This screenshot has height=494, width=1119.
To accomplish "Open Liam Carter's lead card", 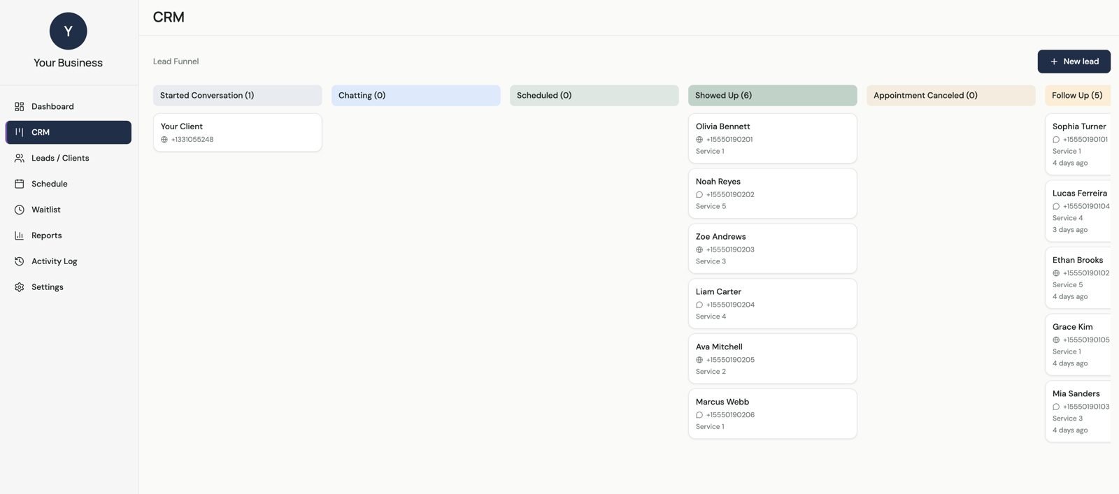I will (773, 304).
